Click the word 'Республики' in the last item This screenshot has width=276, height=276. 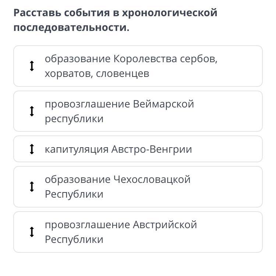(x=74, y=240)
